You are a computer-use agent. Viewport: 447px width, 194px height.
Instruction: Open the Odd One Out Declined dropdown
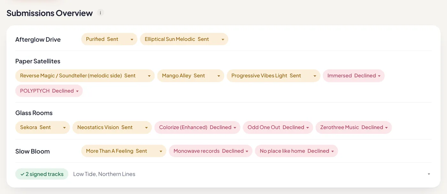(x=278, y=127)
